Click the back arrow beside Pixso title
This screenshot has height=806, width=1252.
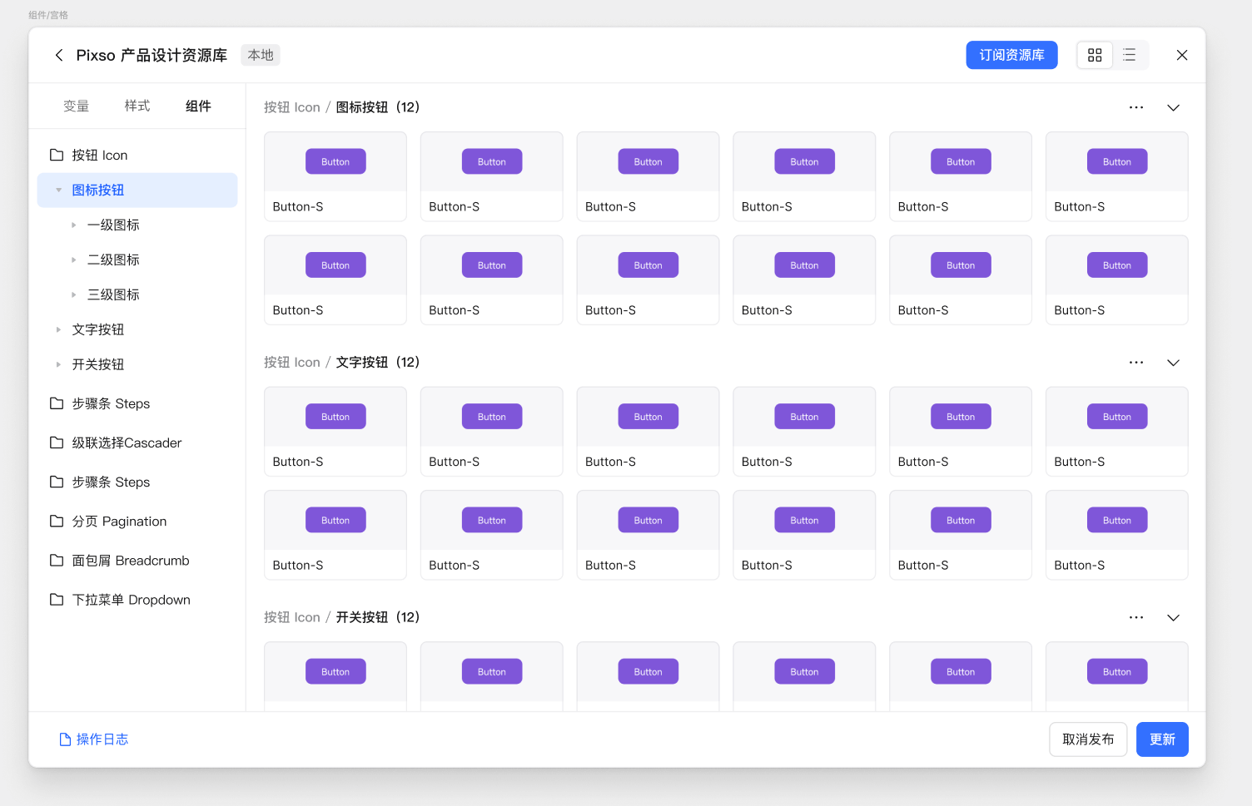pos(59,55)
